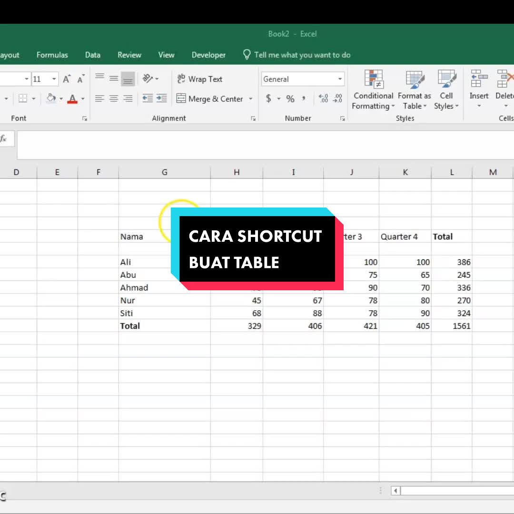Open font name dropdown arrow

tap(27, 79)
